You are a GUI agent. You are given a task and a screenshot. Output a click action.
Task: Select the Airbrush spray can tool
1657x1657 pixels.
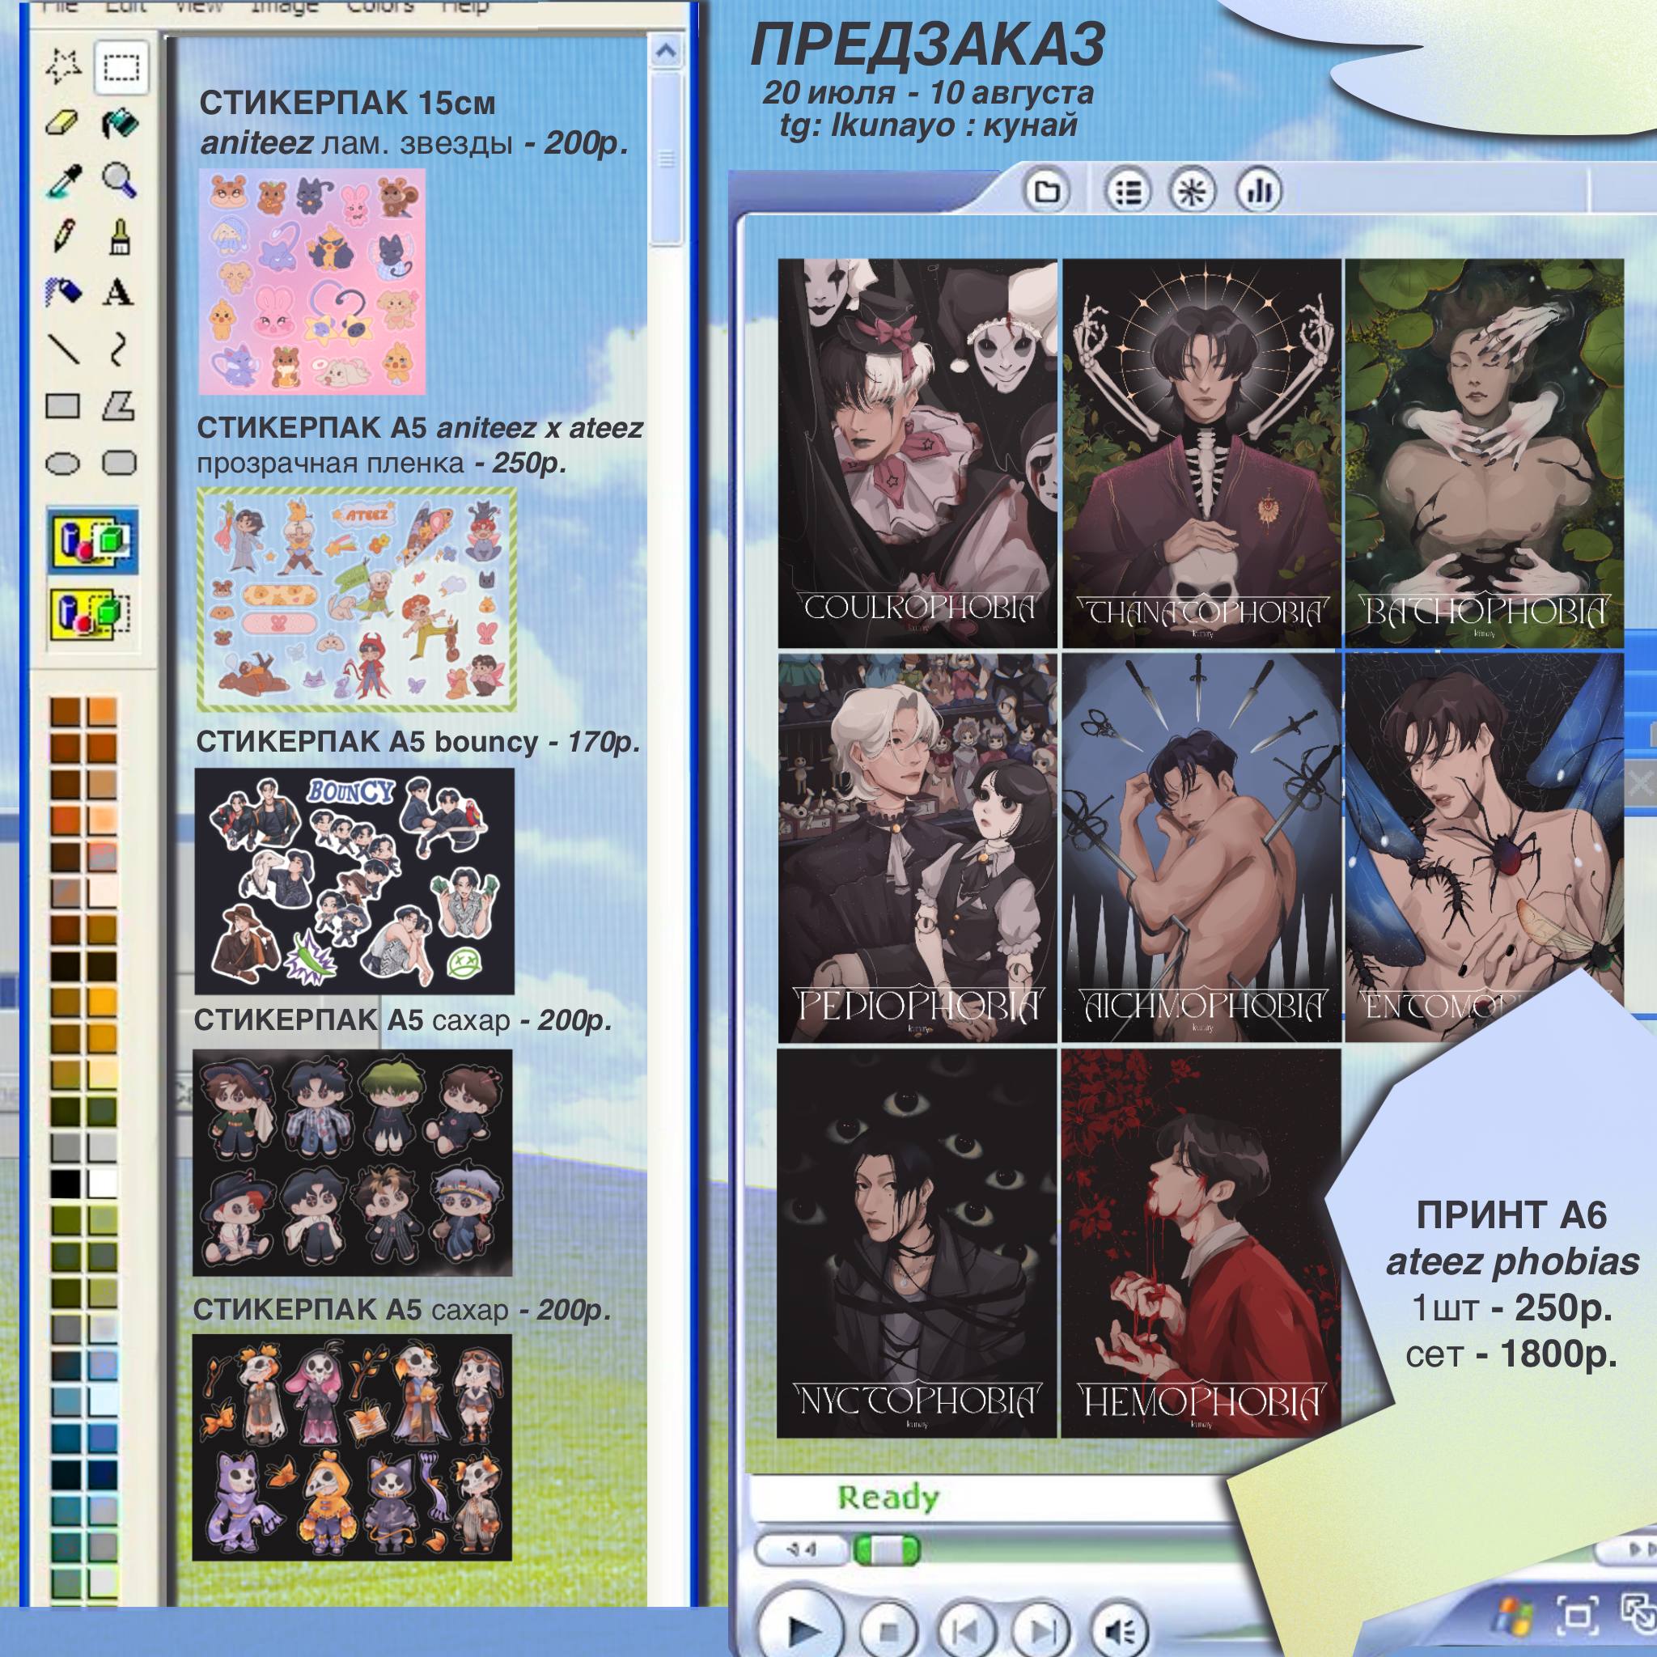coord(62,292)
